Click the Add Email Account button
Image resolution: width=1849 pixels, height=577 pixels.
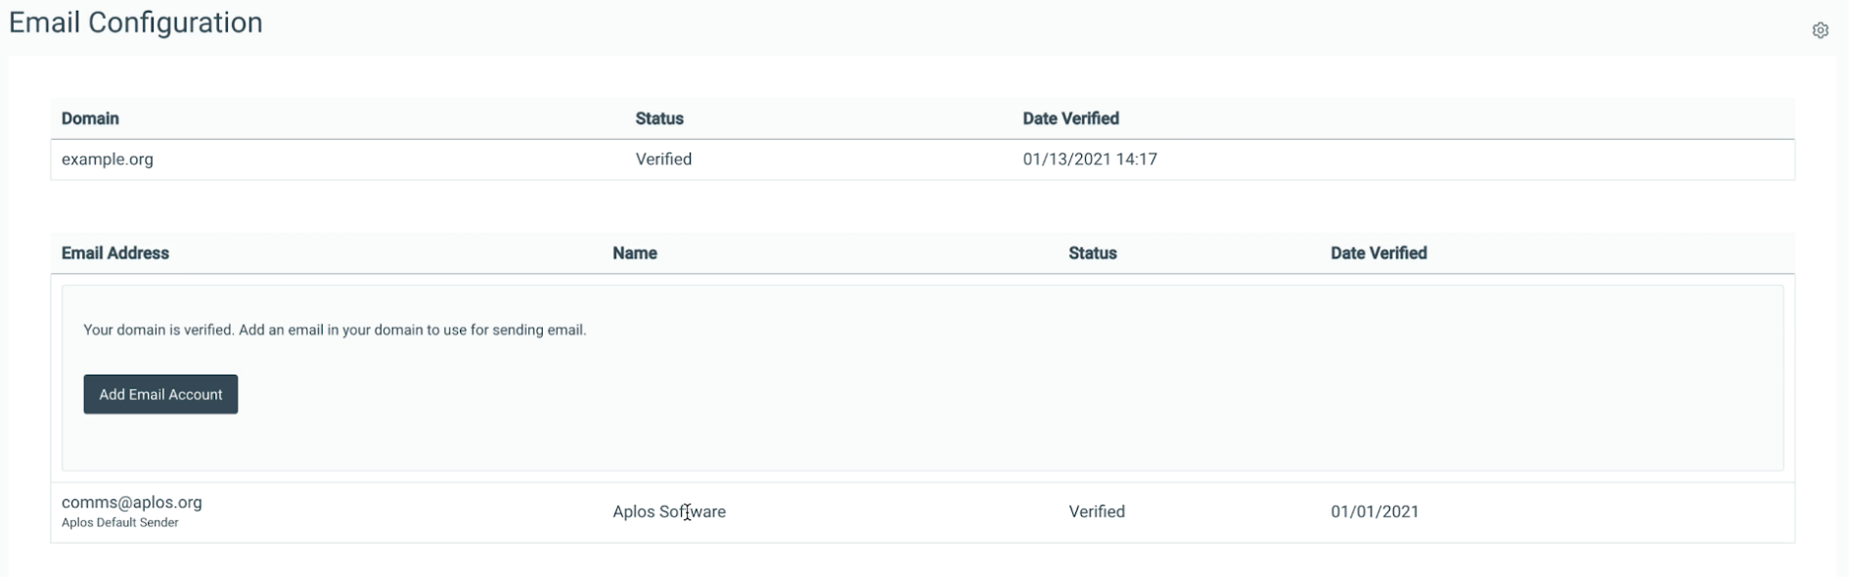pyautogui.click(x=160, y=394)
